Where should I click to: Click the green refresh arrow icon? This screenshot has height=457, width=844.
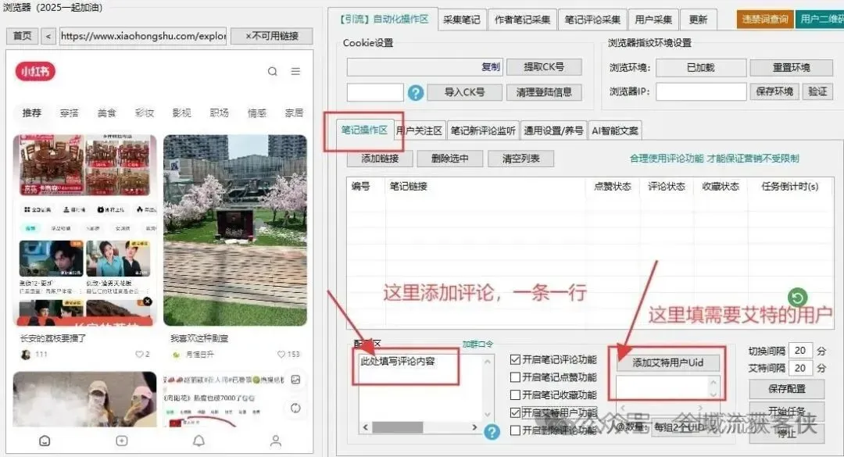click(x=796, y=297)
